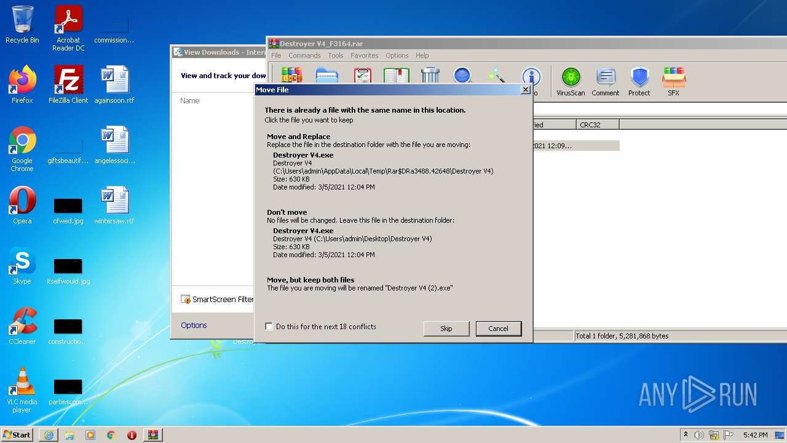The height and width of the screenshot is (443, 787).
Task: Open FileZilla Client shortcut
Action: [68, 85]
